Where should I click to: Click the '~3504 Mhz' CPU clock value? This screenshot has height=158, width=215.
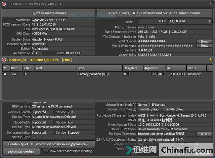coord(40,33)
